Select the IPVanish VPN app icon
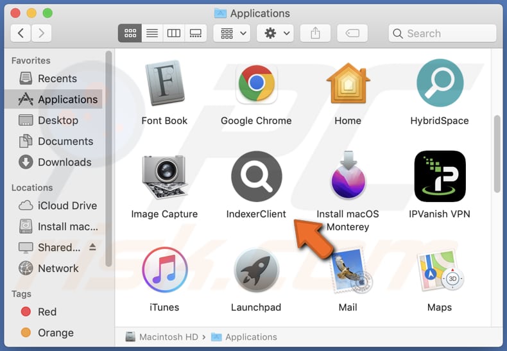The width and height of the screenshot is (507, 351). [x=440, y=176]
